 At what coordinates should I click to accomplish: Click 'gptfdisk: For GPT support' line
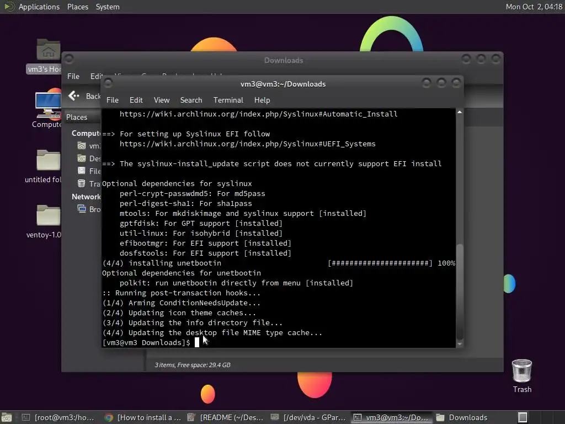[x=201, y=224]
